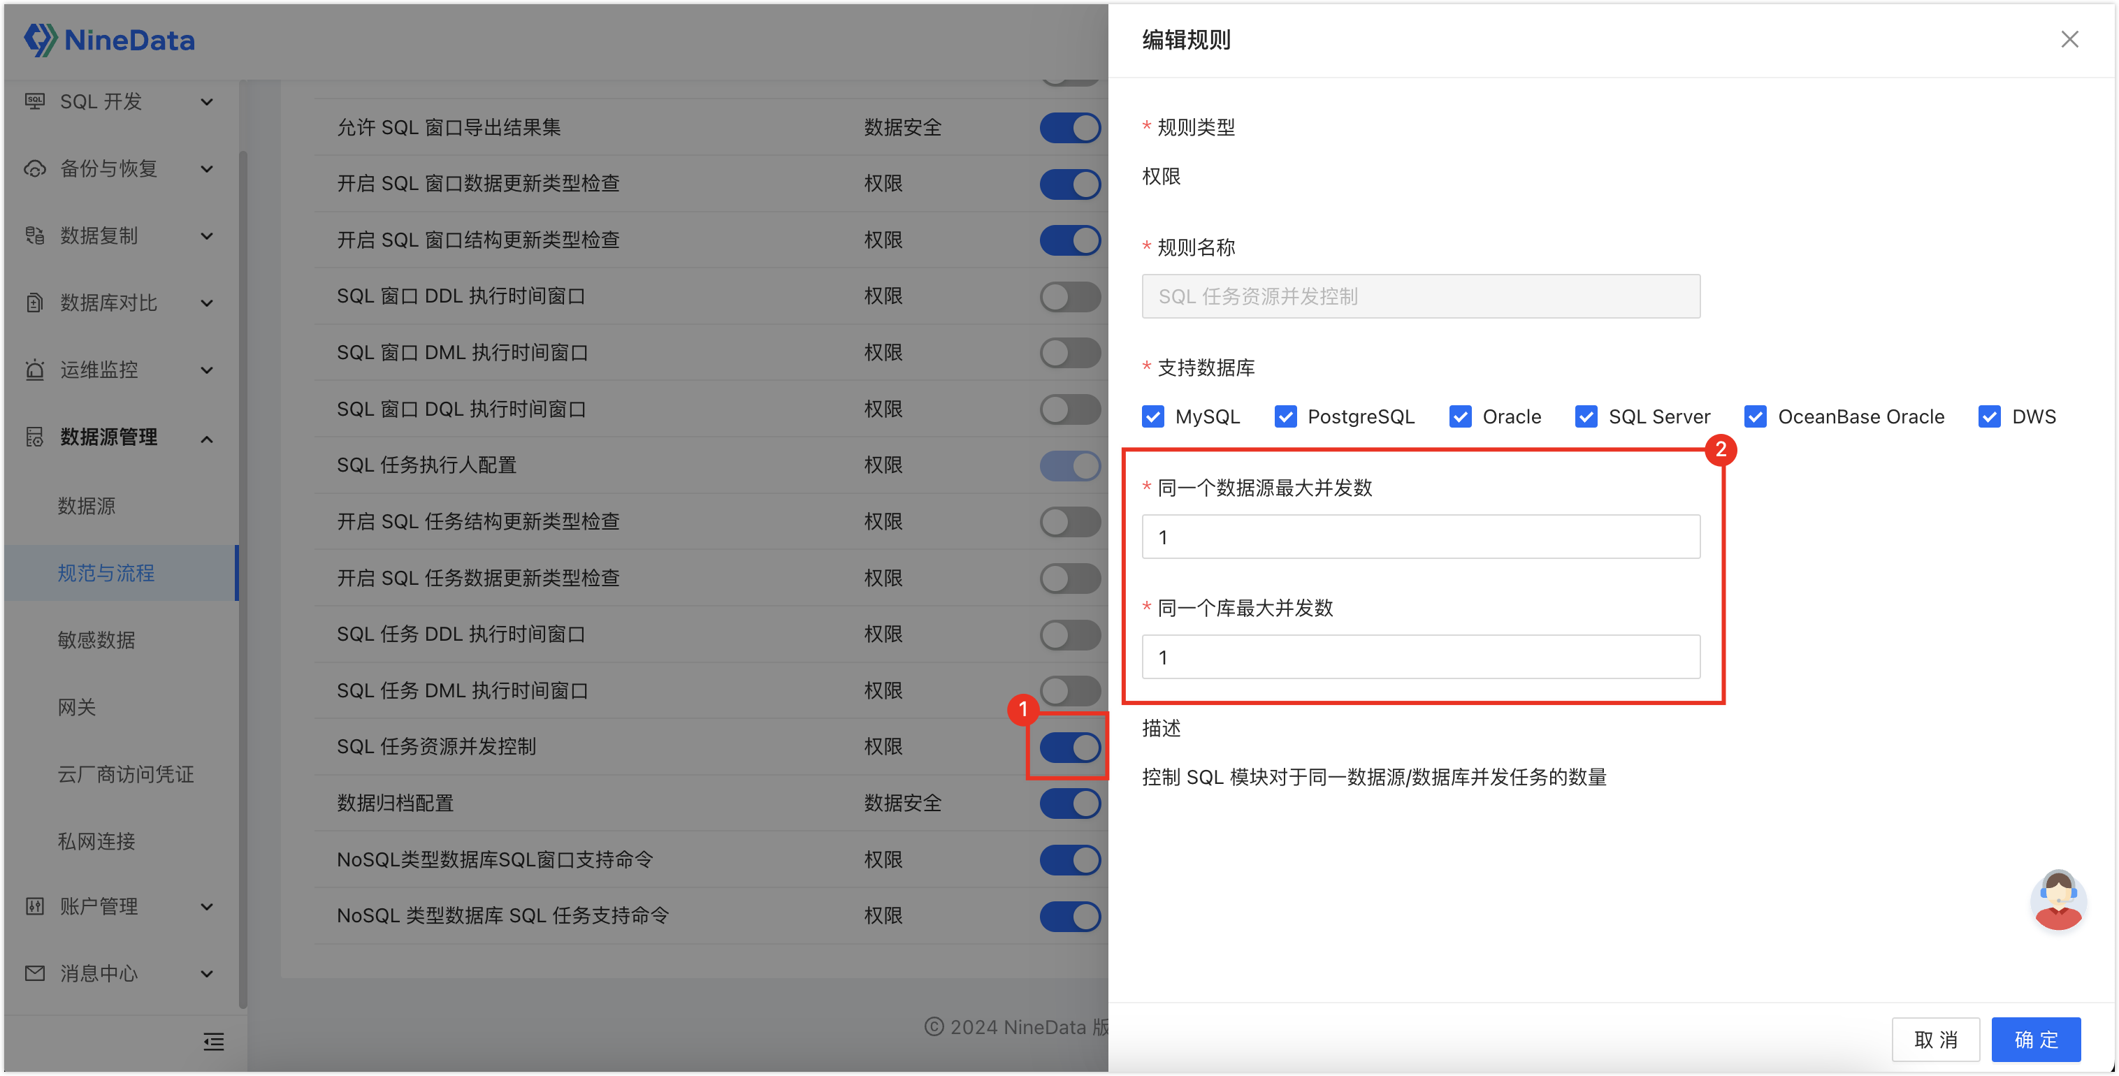
Task: Select 规范与流程 submenu item
Action: click(122, 572)
